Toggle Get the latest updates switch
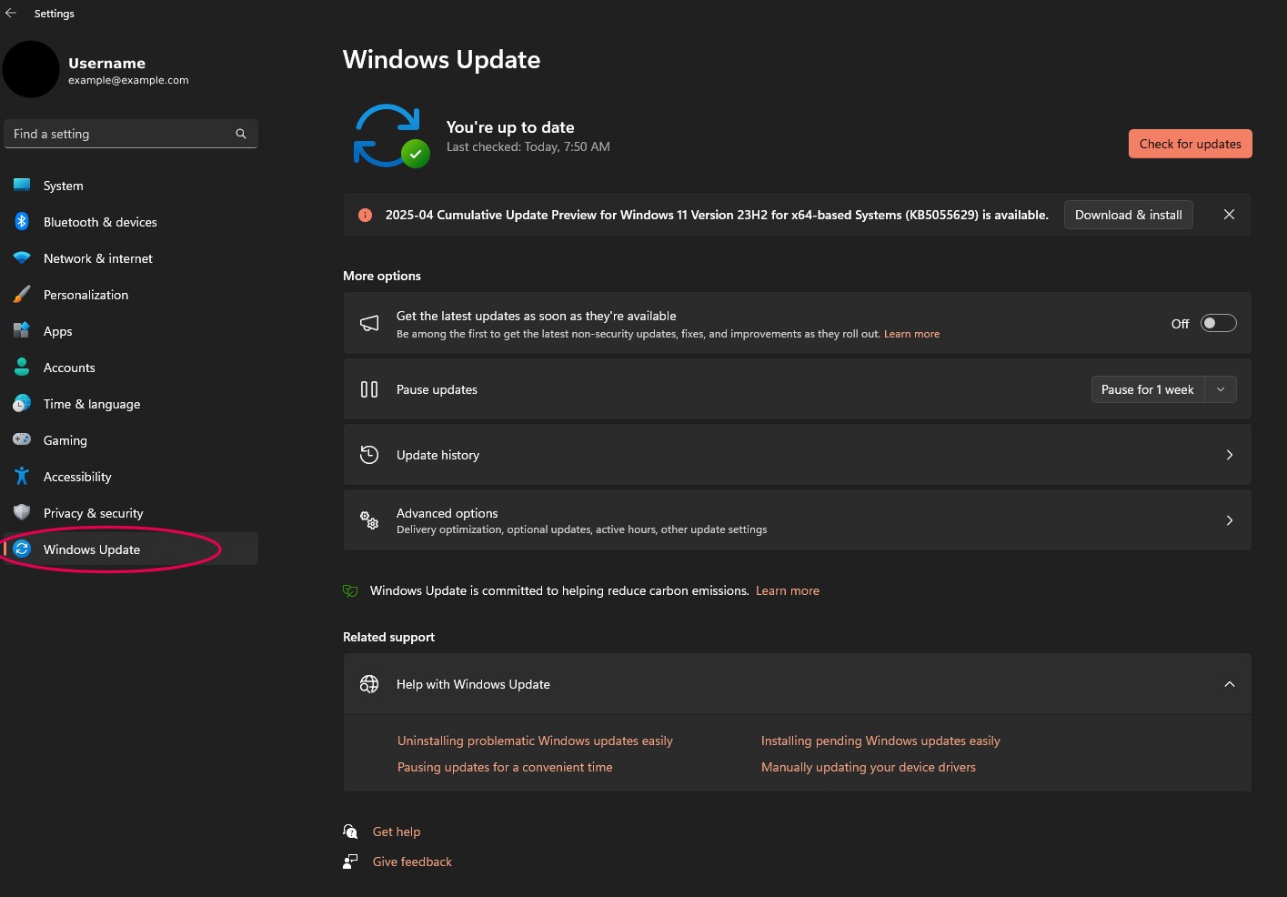1287x897 pixels. [x=1219, y=323]
